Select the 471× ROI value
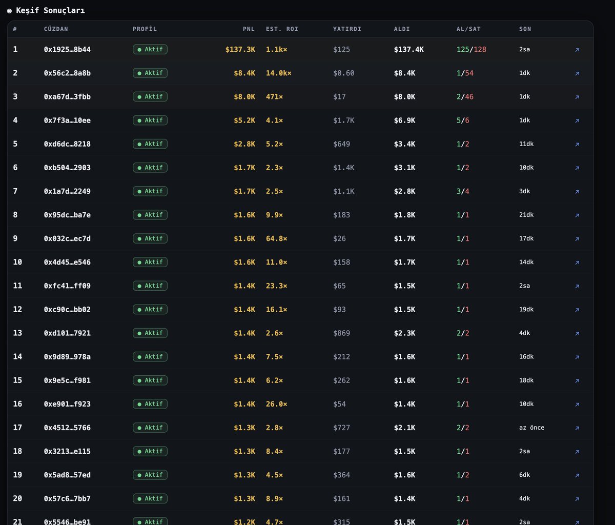Screen dimensions: 615x525 click(x=274, y=97)
